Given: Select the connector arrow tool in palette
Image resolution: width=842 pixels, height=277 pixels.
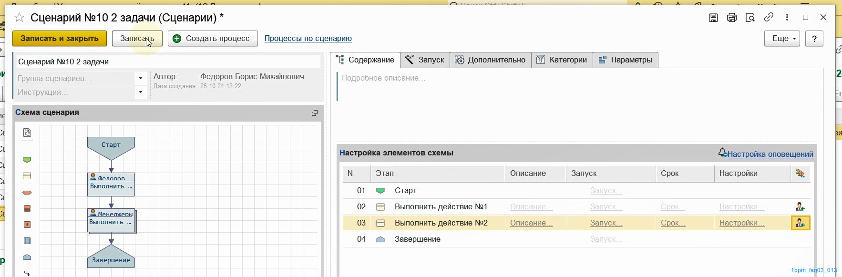Looking at the screenshot, I should click(x=27, y=273).
